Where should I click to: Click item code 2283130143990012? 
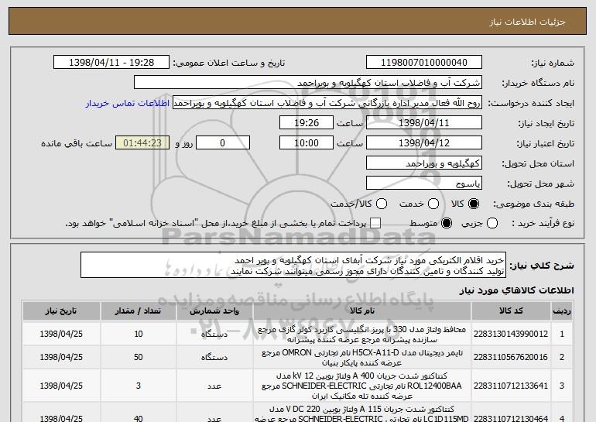click(x=511, y=334)
